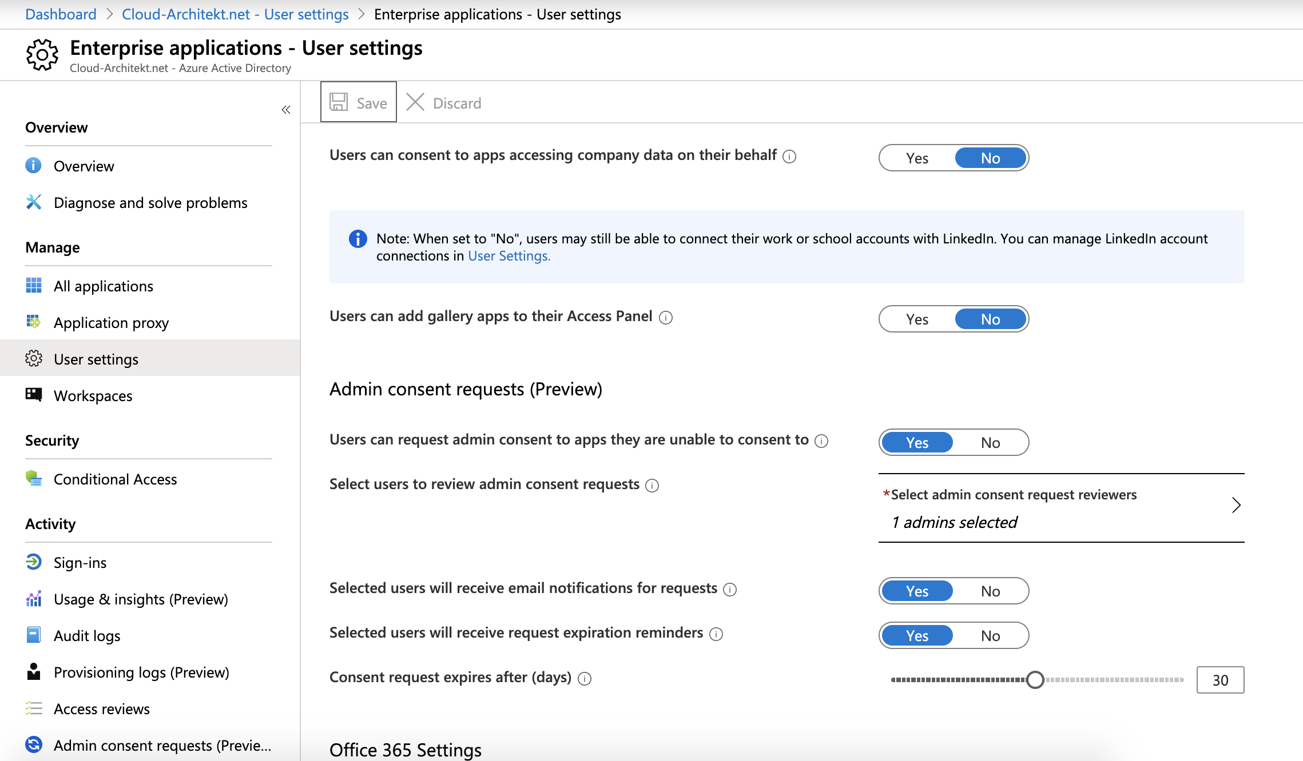The image size is (1303, 761).
Task: Click the X Discard icon
Action: point(415,102)
